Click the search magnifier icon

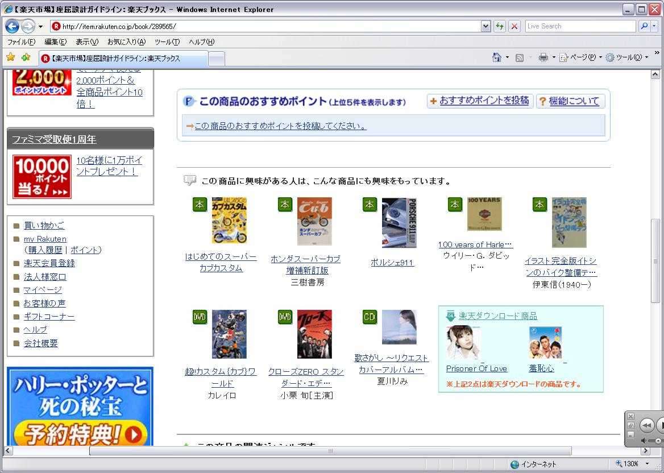(644, 26)
